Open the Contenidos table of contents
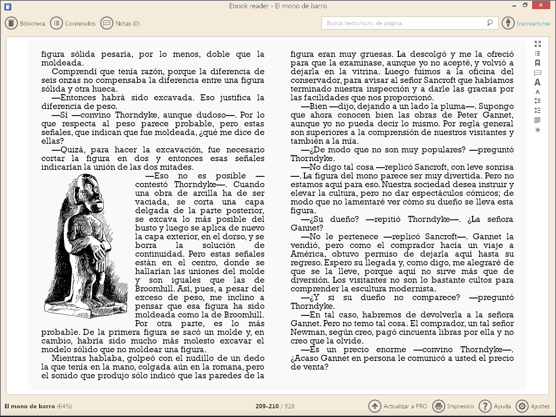Image resolution: width=556 pixels, height=417 pixels. point(73,23)
